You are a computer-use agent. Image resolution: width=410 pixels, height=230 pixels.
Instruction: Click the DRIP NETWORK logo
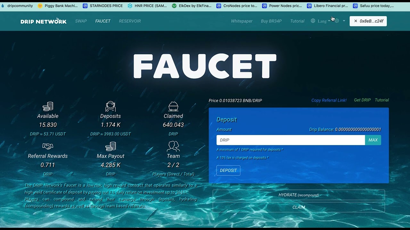44,21
